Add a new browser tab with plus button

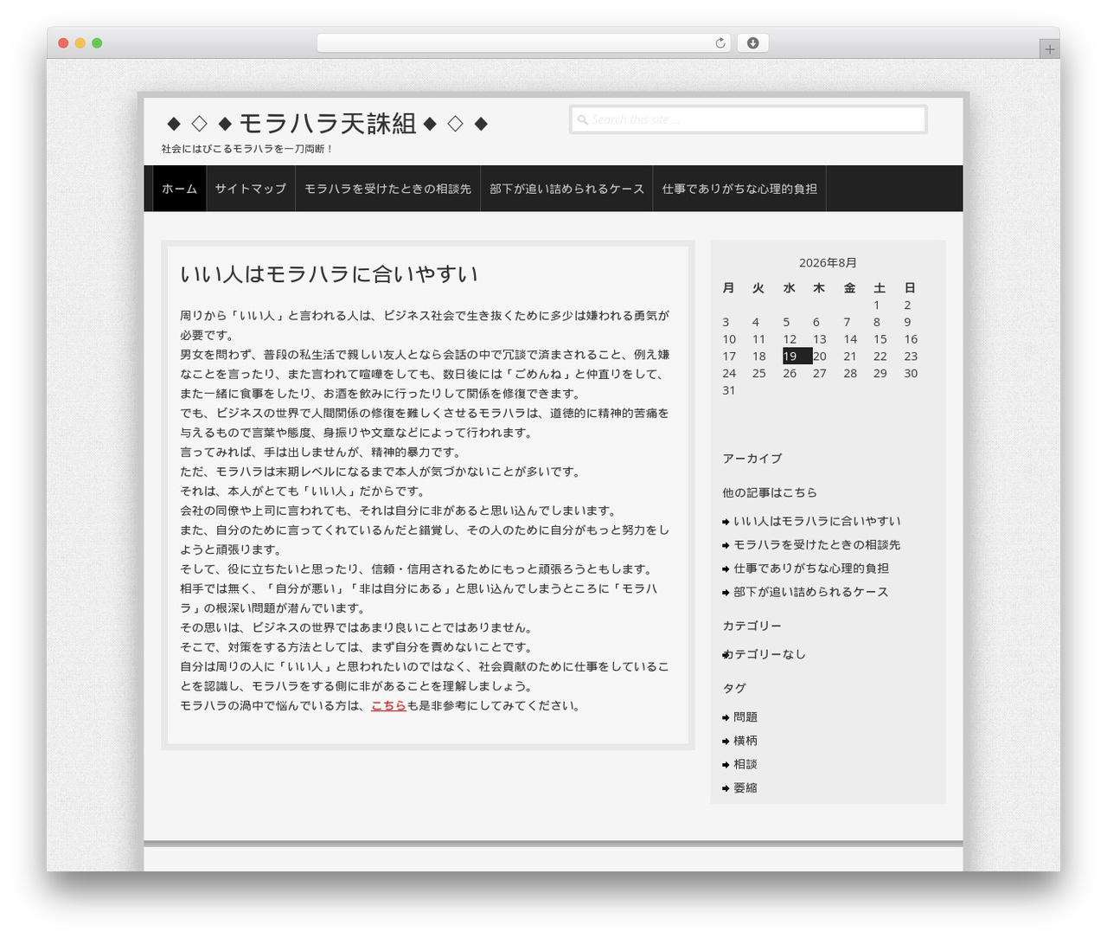coord(1049,49)
